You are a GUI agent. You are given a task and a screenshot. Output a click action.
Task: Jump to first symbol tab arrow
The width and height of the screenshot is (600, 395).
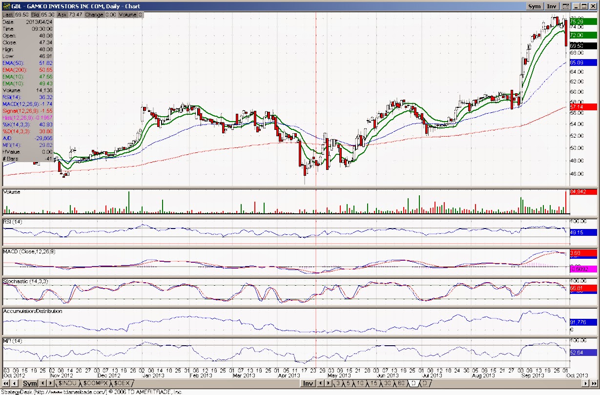[x=6, y=384]
